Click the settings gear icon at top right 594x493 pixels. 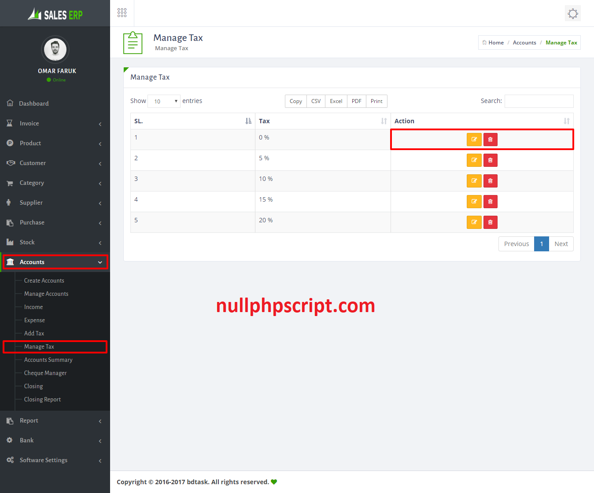tap(572, 13)
